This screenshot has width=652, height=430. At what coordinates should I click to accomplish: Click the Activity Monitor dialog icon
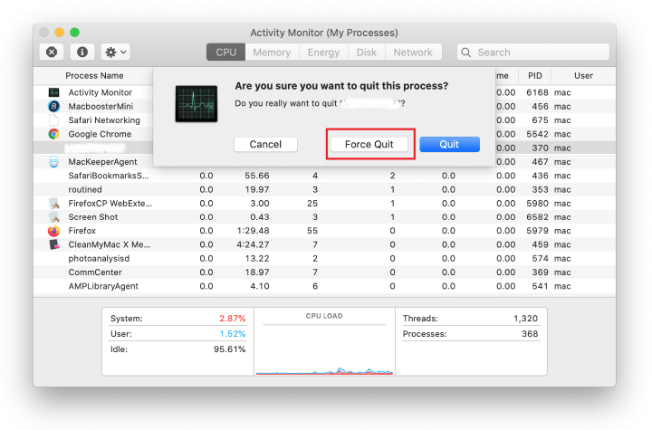tap(197, 103)
